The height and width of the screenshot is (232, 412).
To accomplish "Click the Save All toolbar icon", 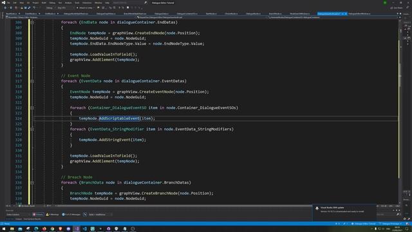I will pos(29,8).
